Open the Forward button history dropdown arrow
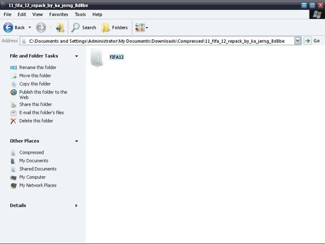The image size is (325, 244). pyautogui.click(x=50, y=27)
